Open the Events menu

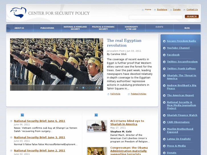click(159, 27)
